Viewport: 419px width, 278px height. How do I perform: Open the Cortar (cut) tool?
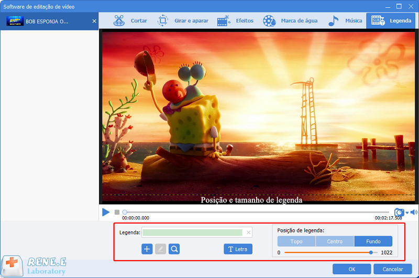pyautogui.click(x=130, y=21)
